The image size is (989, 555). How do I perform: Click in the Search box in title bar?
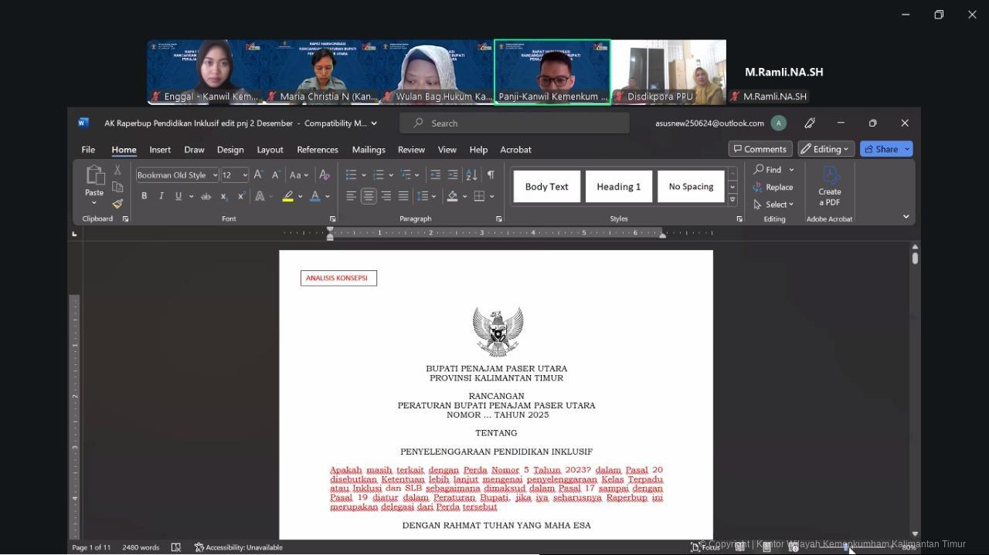(515, 124)
